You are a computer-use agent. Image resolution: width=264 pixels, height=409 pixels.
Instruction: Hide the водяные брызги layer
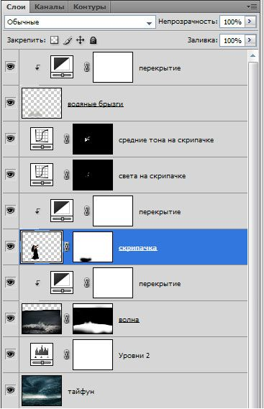pos(11,102)
